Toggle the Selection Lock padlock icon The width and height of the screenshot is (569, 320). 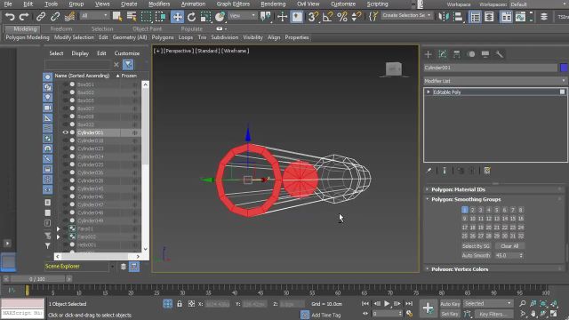click(x=180, y=304)
